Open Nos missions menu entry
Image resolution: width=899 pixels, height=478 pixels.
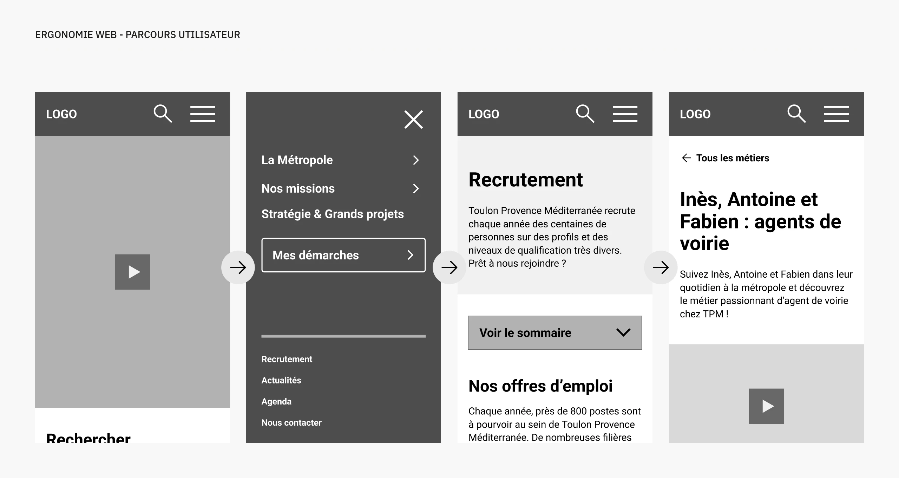coord(298,189)
